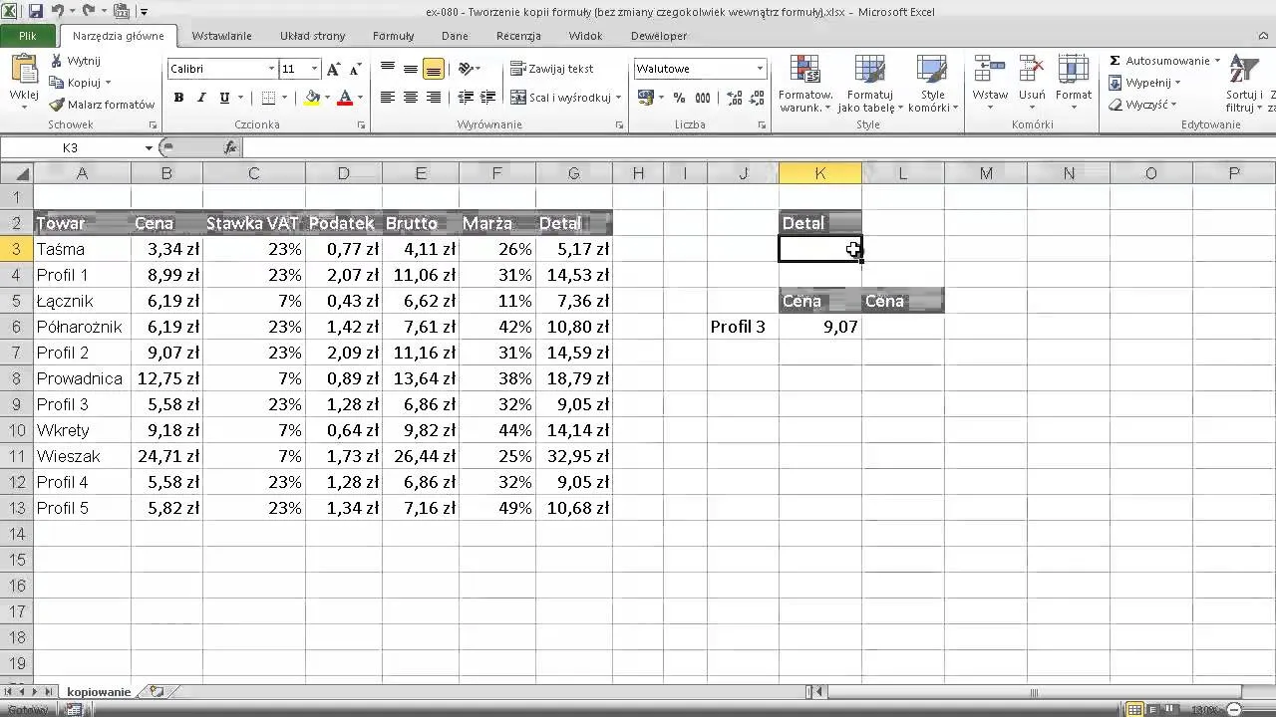This screenshot has height=717, width=1276.
Task: Expand the font color dropdown arrow
Action: click(x=360, y=98)
